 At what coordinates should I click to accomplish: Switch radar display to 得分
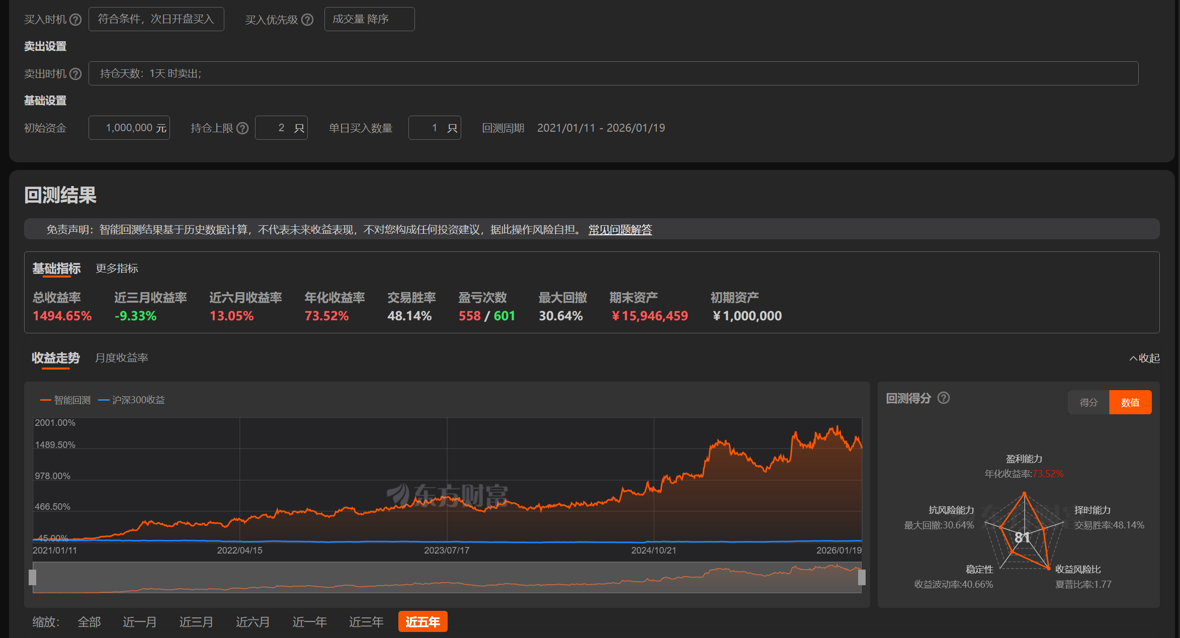click(x=1088, y=402)
